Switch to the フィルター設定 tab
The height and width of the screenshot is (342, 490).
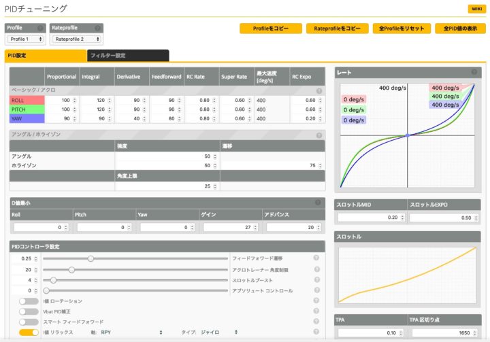click(127, 56)
